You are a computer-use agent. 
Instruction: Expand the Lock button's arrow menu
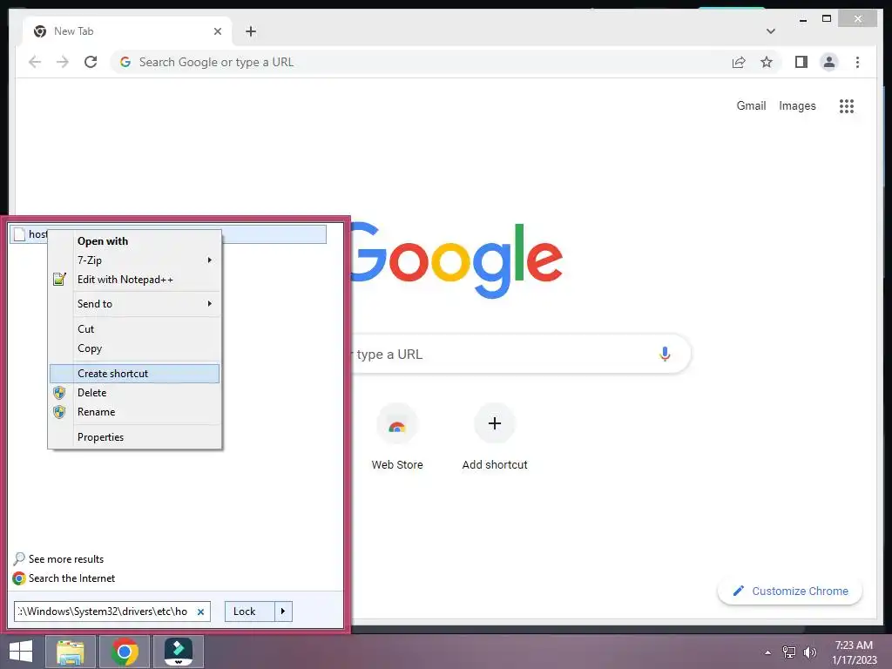283,611
